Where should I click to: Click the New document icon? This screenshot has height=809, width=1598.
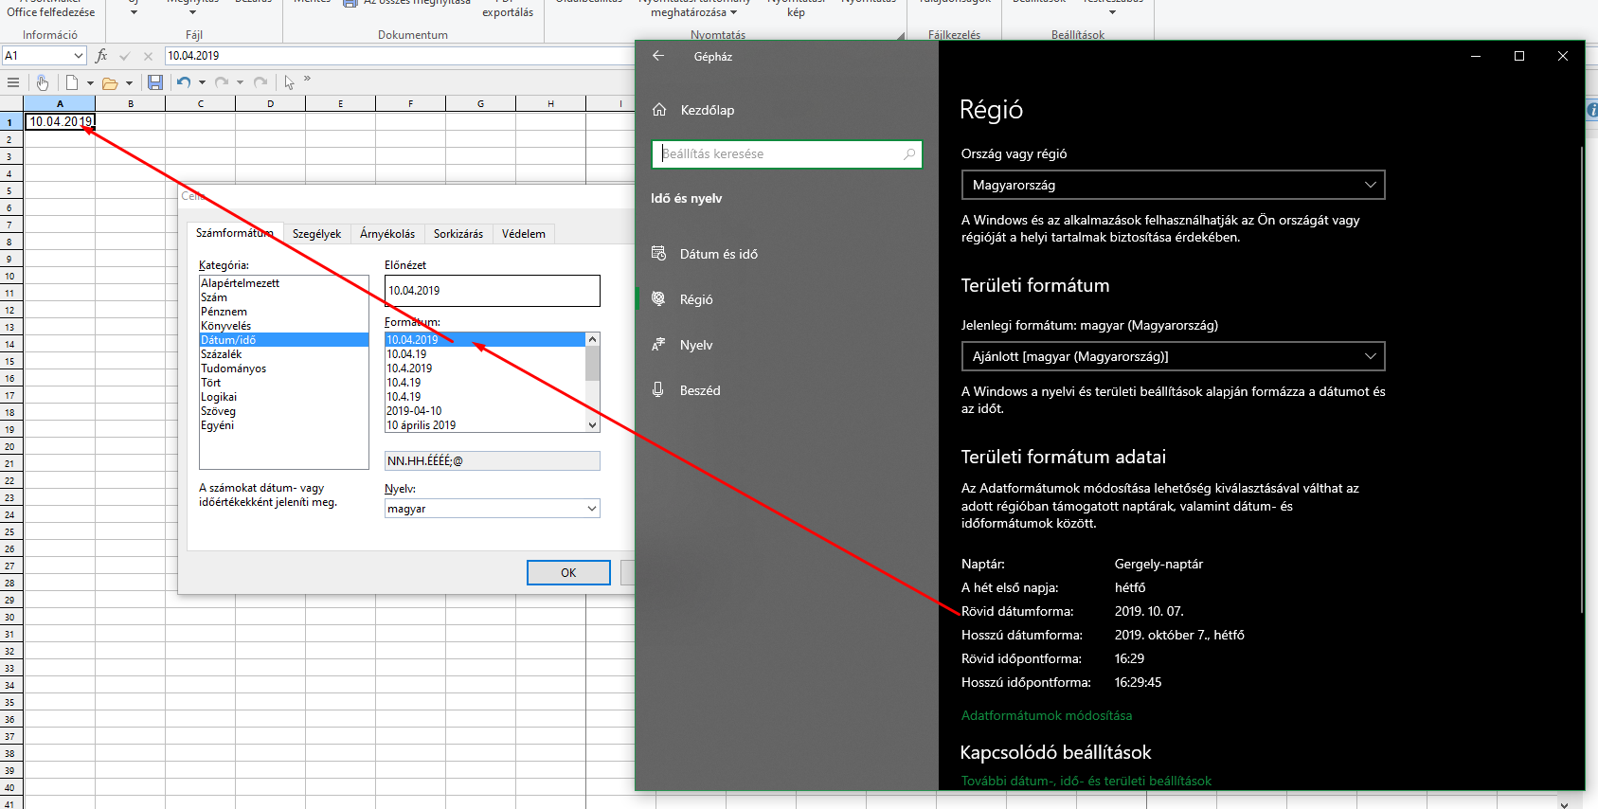pyautogui.click(x=72, y=82)
